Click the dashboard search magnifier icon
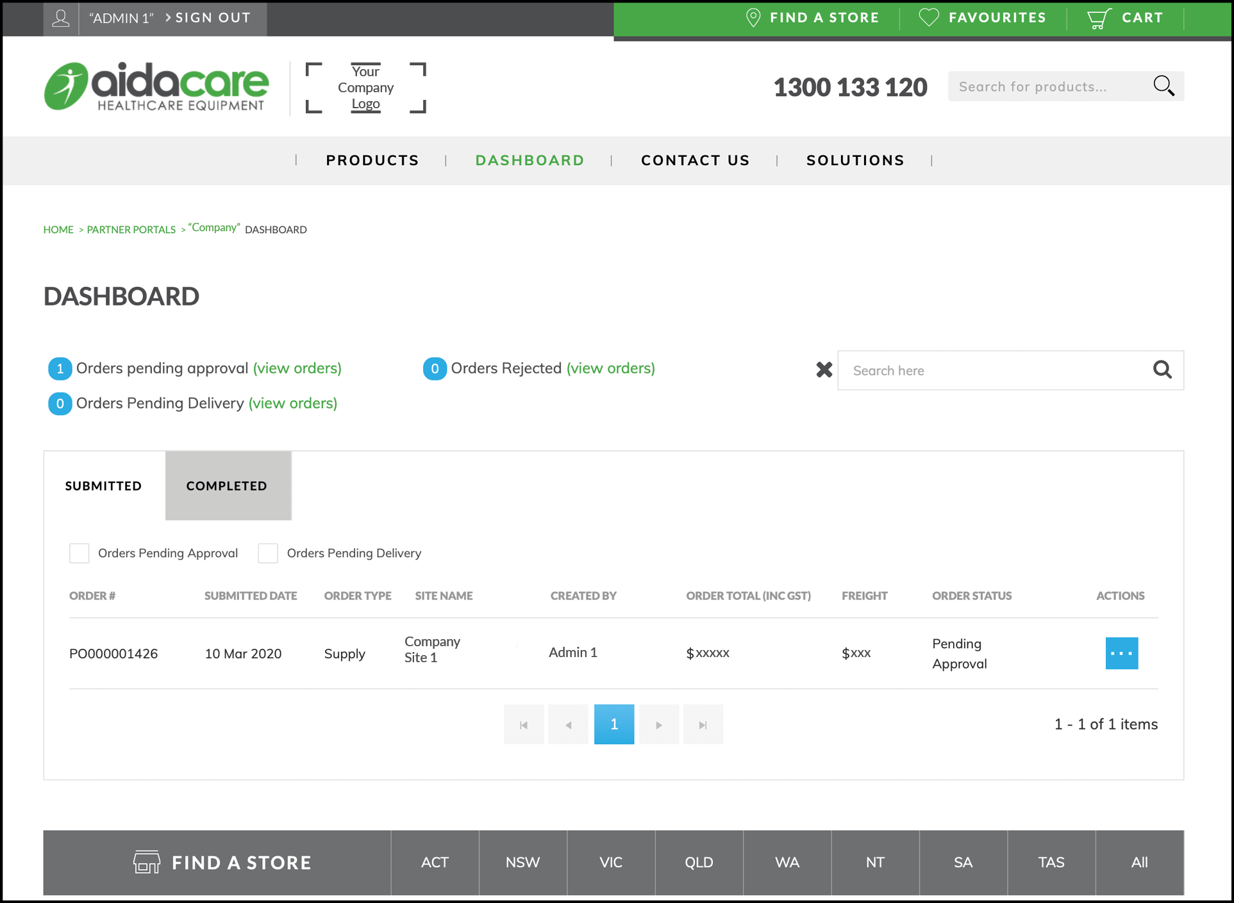The image size is (1234, 903). tap(1162, 370)
